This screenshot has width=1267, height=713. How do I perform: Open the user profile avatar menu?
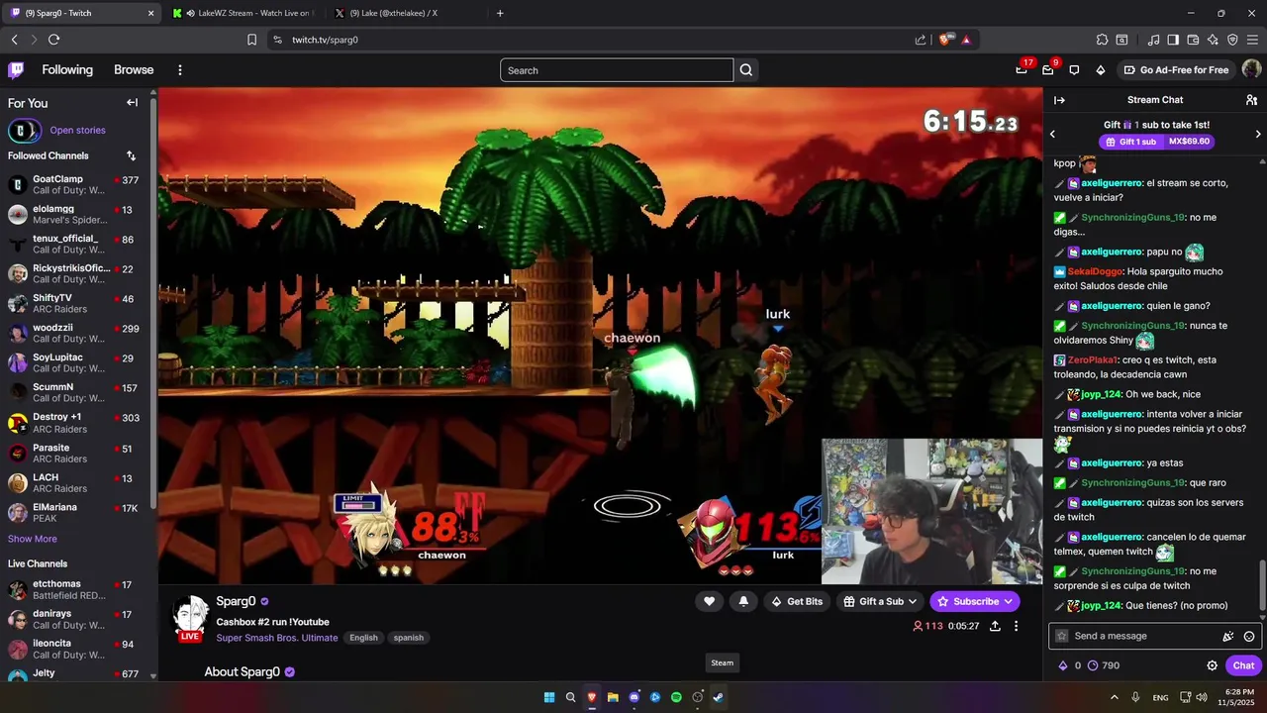coord(1251,69)
